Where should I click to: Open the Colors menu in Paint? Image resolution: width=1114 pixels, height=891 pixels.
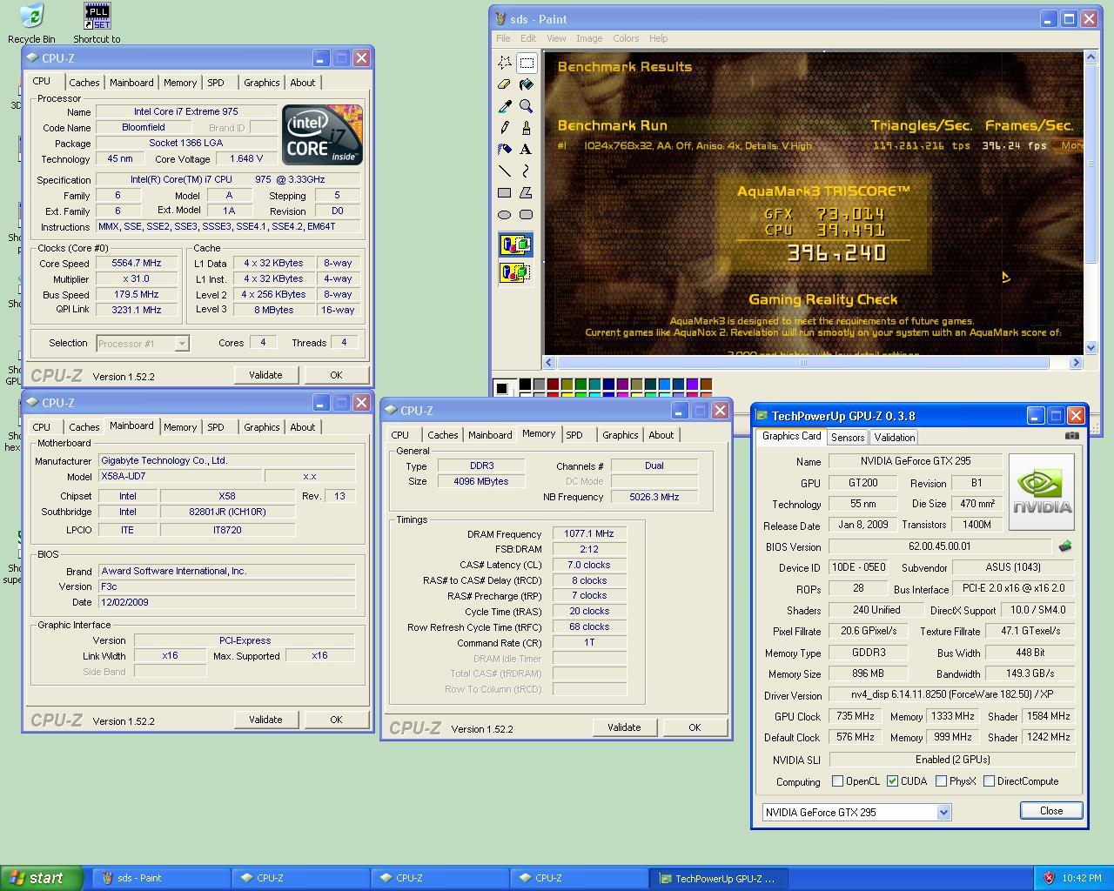[626, 38]
